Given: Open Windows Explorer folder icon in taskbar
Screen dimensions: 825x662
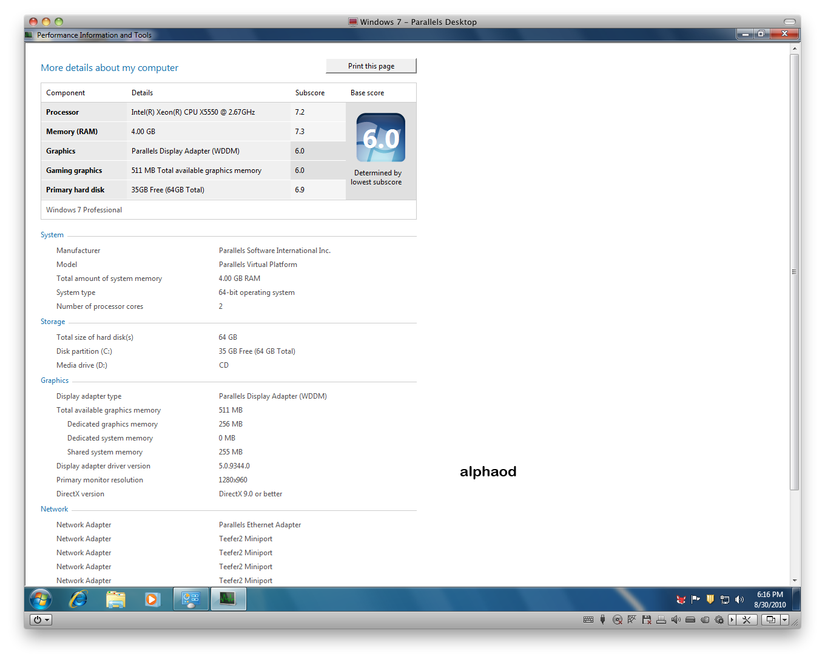Looking at the screenshot, I should 115,600.
